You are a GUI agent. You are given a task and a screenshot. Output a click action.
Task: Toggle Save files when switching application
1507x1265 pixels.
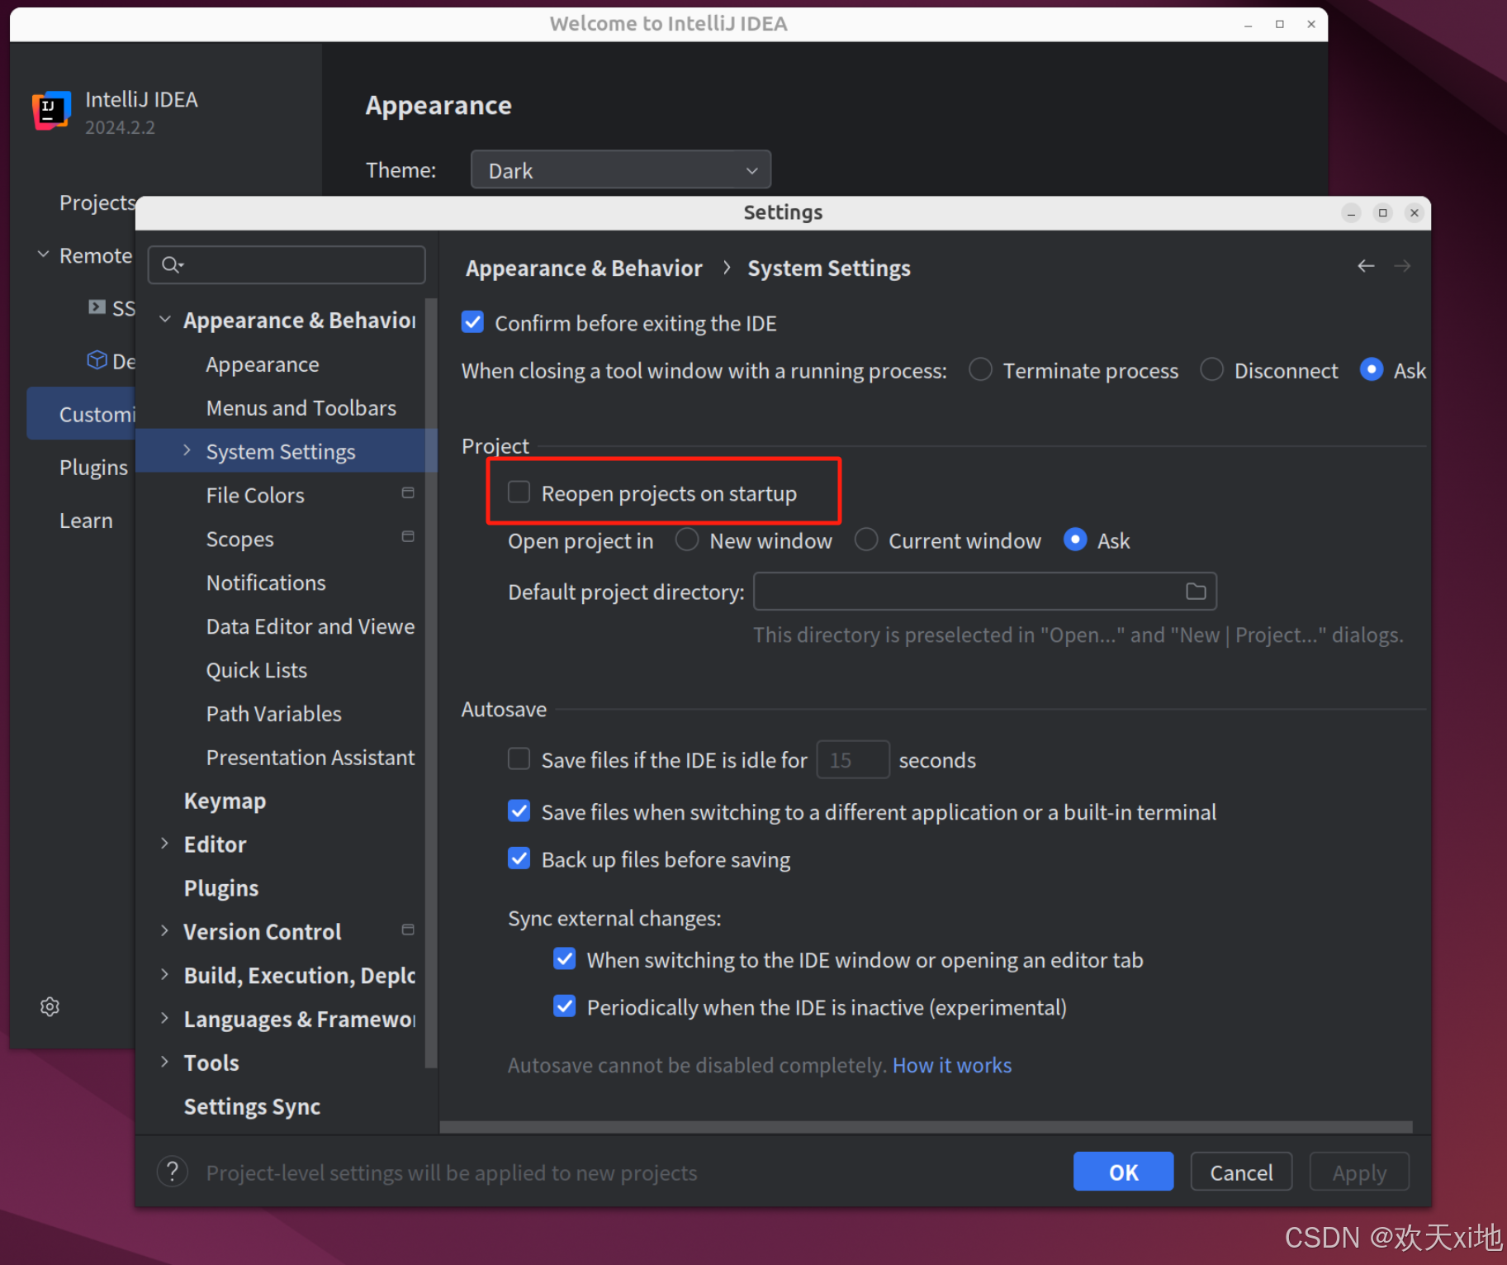[x=519, y=811]
